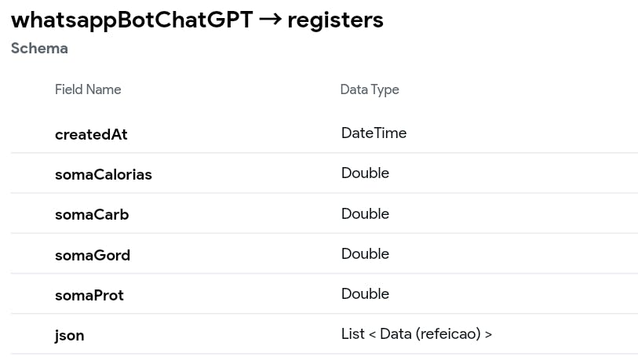Select the somaGord field name
This screenshot has height=364, width=638.
tap(93, 255)
